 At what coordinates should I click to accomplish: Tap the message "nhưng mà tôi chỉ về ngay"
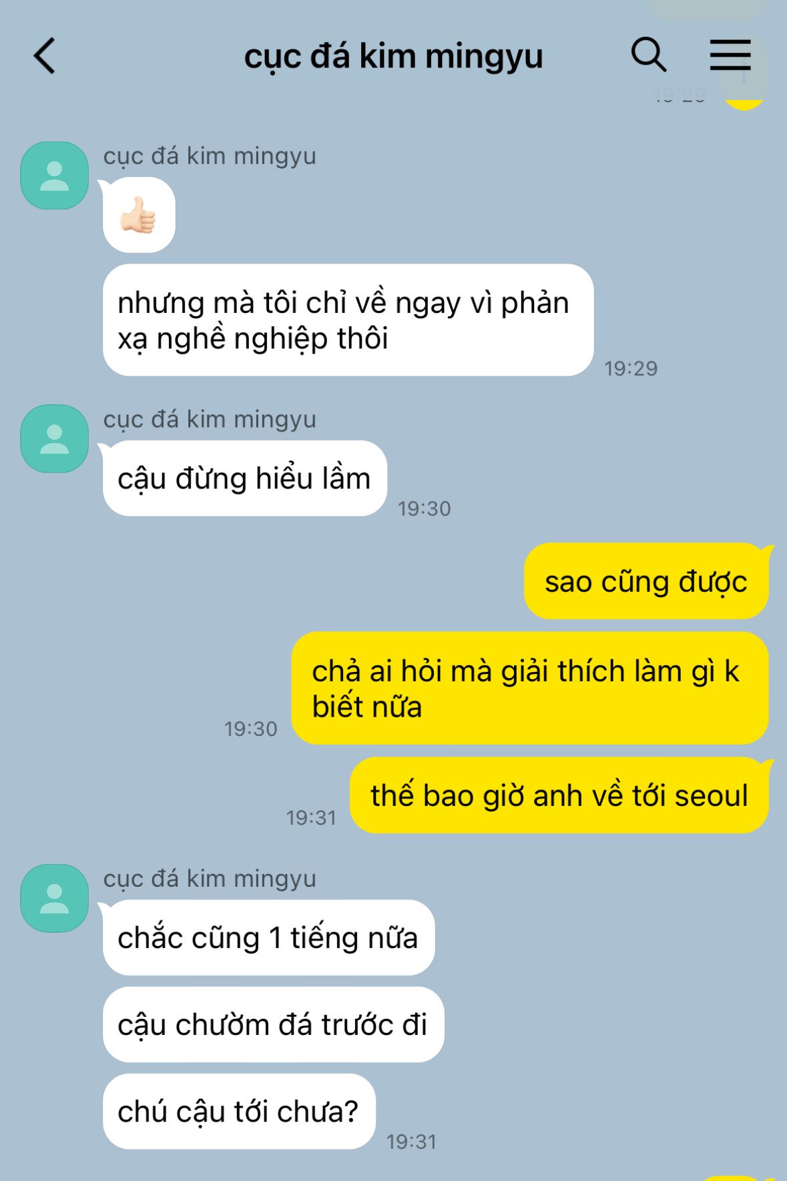(348, 320)
